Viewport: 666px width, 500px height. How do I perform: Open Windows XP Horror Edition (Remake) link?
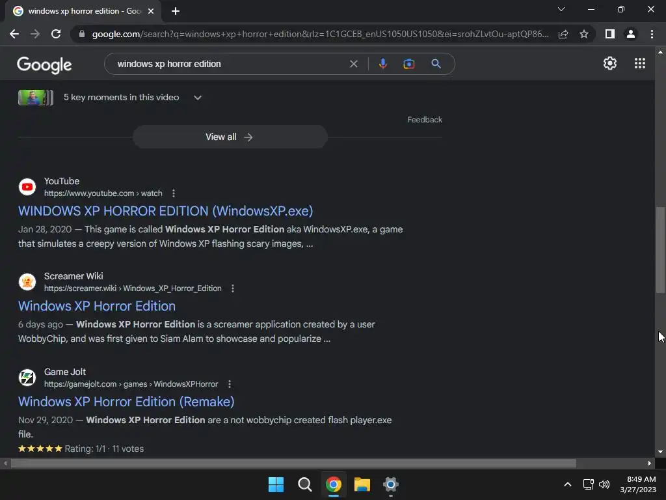point(126,402)
